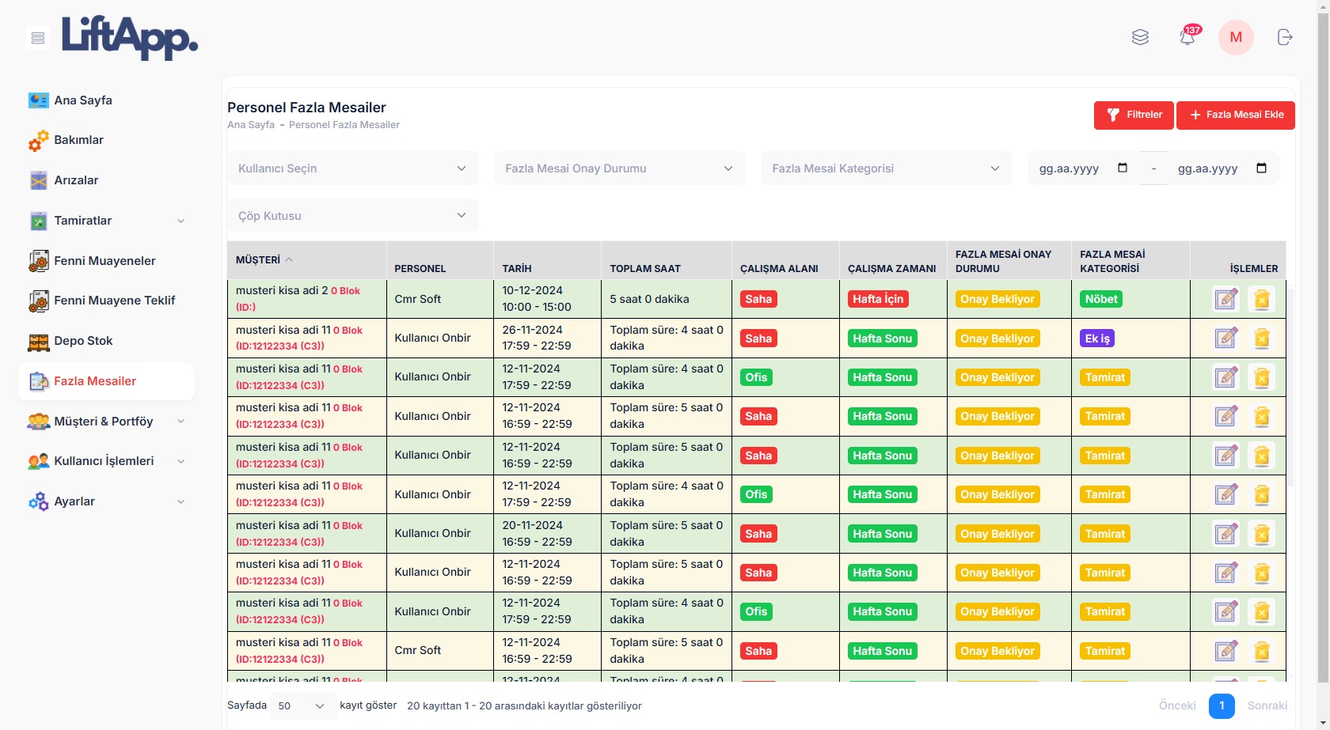
Task: Click the hamburger menu icon beside the logo
Action: pos(37,38)
